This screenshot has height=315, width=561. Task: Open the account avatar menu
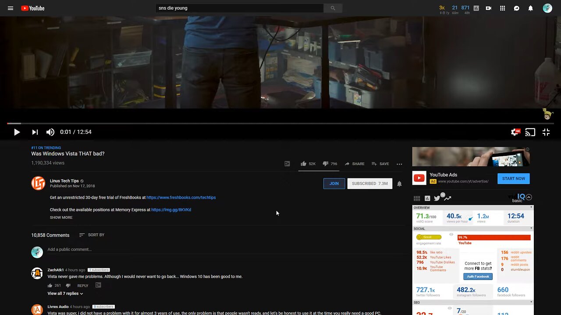click(547, 8)
